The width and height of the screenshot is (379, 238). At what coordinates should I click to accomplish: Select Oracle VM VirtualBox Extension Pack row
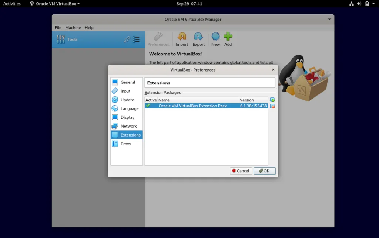coord(207,106)
